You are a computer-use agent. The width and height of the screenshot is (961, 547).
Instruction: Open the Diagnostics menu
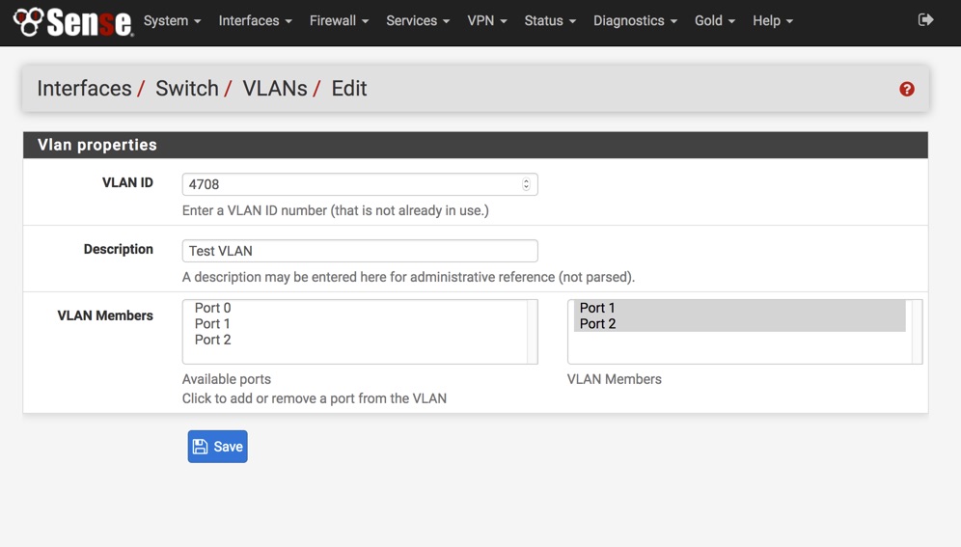pyautogui.click(x=635, y=21)
